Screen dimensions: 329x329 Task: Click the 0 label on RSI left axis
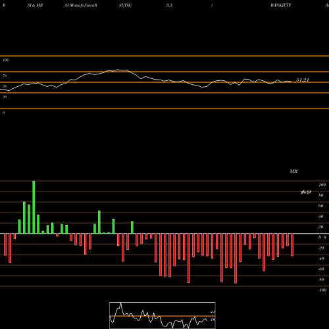[3, 113]
